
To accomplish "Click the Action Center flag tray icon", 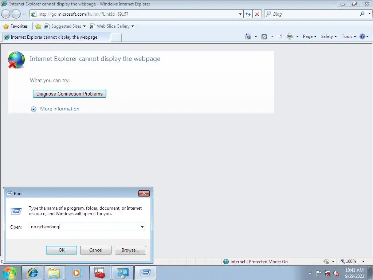I will [318, 273].
